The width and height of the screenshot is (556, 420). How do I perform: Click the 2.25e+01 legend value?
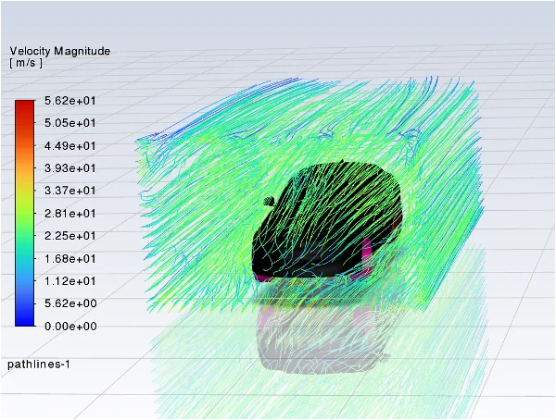pos(70,236)
